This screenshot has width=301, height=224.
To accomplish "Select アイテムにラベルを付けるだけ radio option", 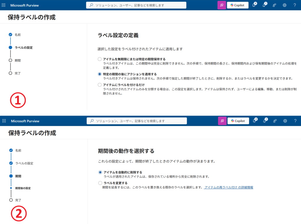I will (x=100, y=85).
